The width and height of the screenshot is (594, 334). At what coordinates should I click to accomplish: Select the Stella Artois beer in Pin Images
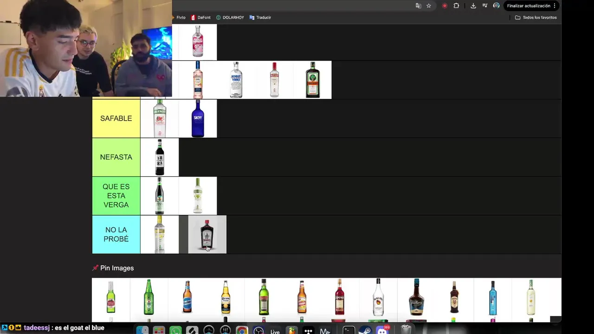point(111,297)
